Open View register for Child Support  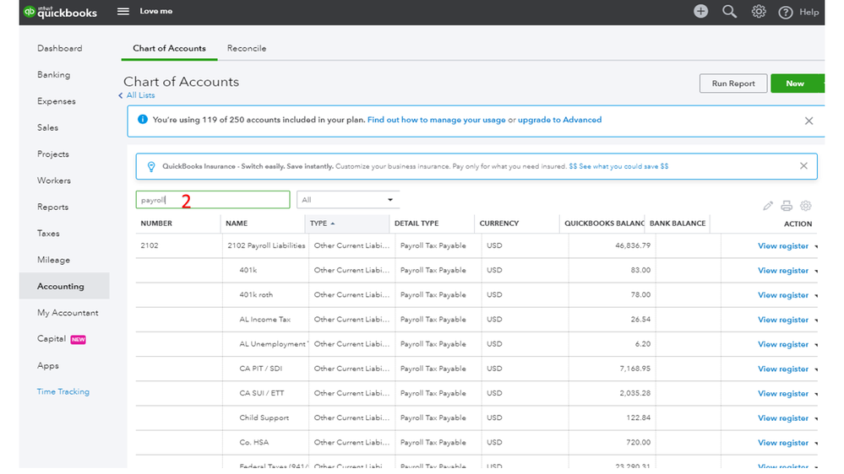[782, 418]
